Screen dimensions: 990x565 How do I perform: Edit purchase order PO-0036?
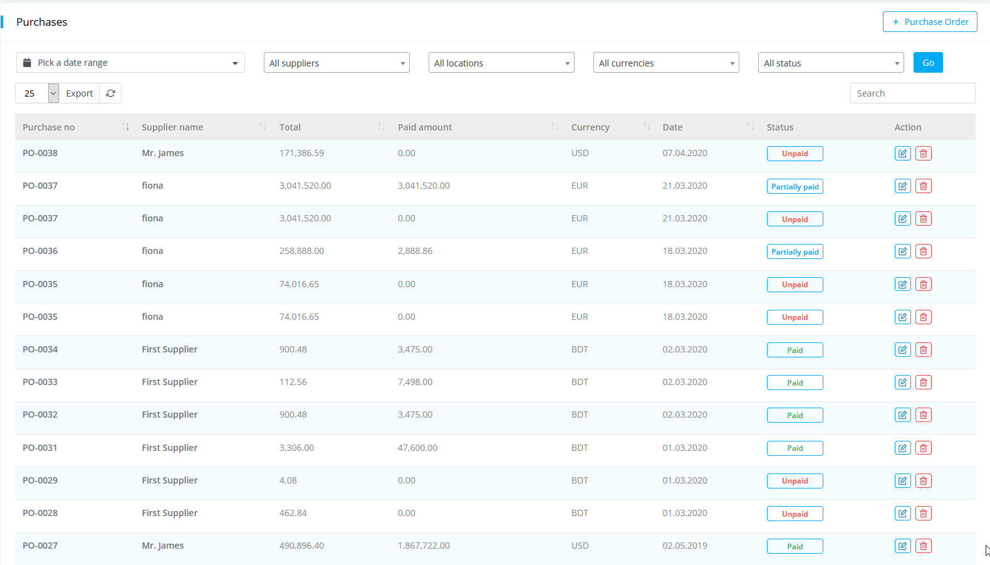(x=902, y=251)
